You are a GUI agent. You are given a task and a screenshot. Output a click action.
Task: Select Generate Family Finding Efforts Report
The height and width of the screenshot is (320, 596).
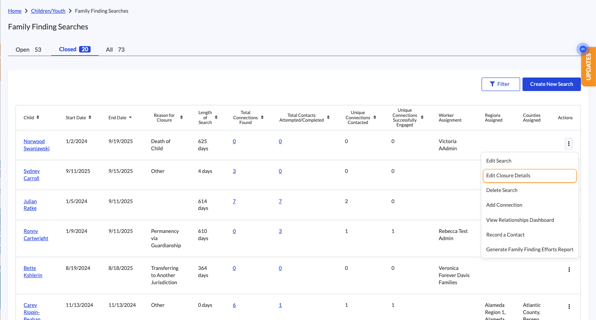pos(529,250)
